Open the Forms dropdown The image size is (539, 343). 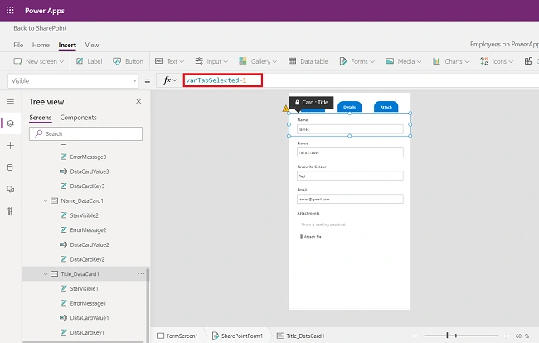click(x=357, y=61)
